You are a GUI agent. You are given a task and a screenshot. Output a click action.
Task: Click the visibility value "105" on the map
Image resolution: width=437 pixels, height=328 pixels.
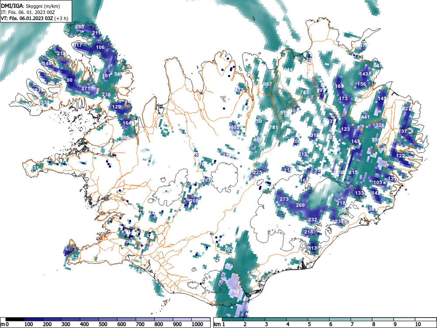(378, 182)
